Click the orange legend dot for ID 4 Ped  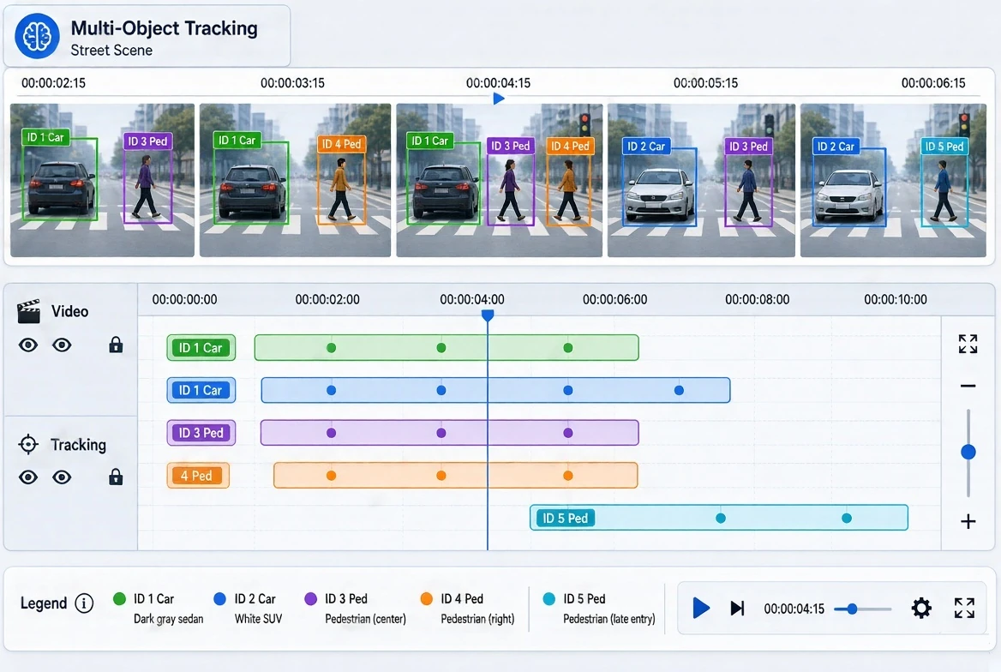427,598
